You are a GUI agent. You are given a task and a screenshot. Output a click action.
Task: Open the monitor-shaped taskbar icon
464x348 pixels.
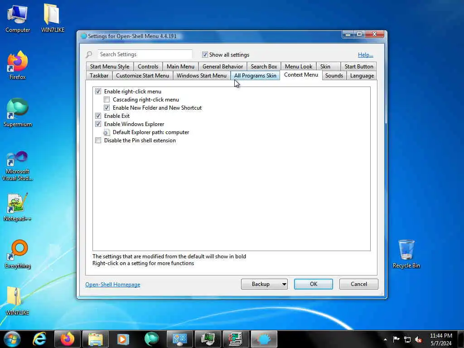[208, 339]
